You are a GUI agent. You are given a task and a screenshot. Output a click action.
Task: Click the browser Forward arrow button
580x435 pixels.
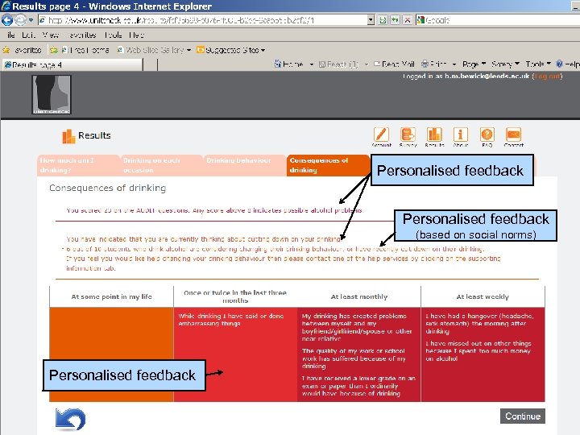point(20,20)
